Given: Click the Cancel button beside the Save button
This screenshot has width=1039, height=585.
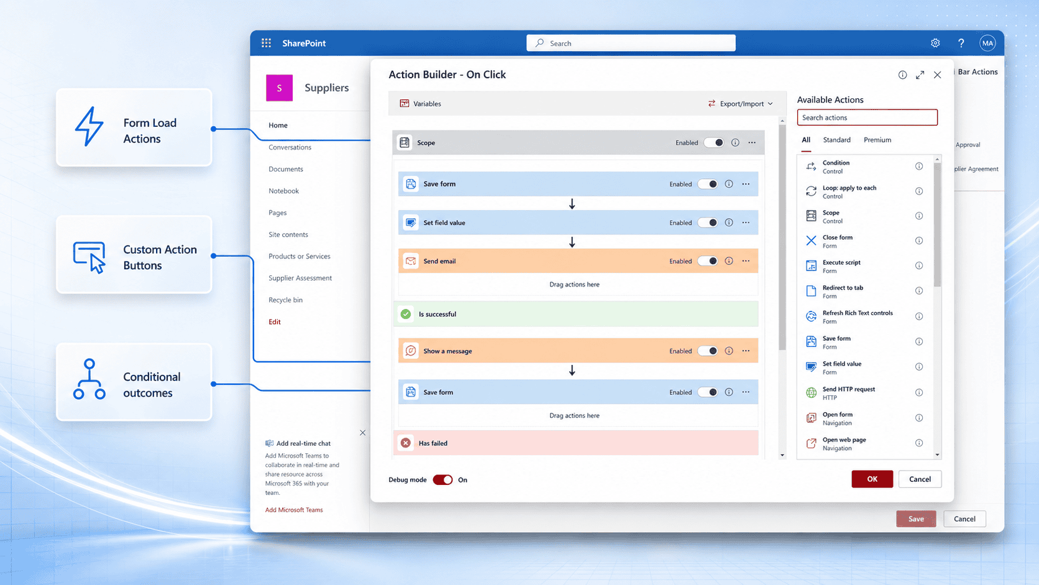Looking at the screenshot, I should tap(964, 518).
